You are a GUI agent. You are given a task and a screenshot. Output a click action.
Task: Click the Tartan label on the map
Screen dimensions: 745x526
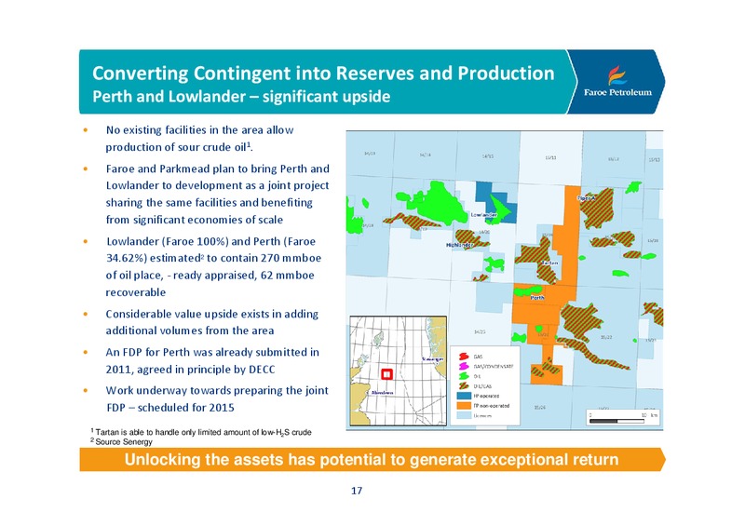(550, 263)
